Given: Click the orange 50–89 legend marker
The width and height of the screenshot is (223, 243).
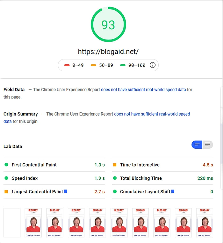Looking at the screenshot, I should (93, 65).
